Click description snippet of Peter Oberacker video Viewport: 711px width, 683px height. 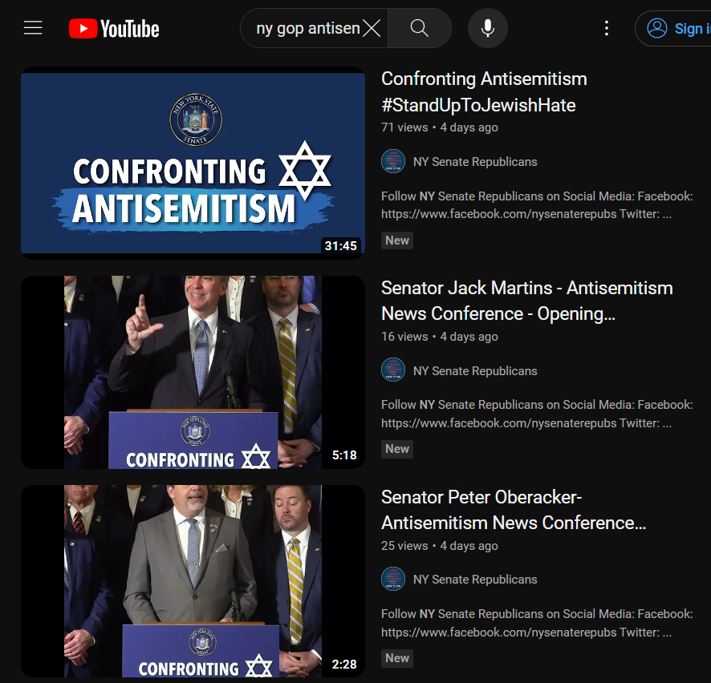(537, 623)
